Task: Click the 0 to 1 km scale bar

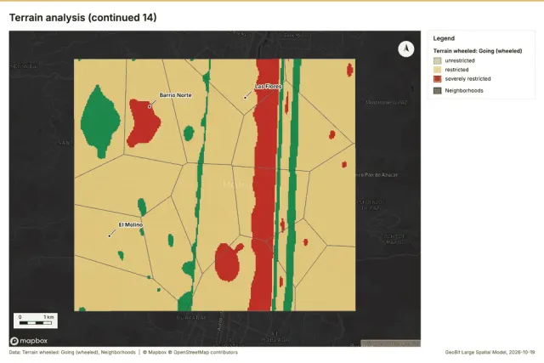Action: click(36, 320)
